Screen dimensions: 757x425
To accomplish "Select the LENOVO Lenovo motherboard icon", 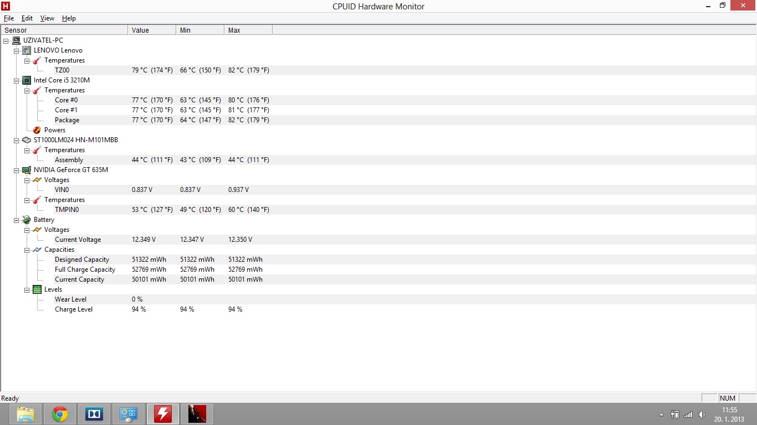I will (27, 50).
